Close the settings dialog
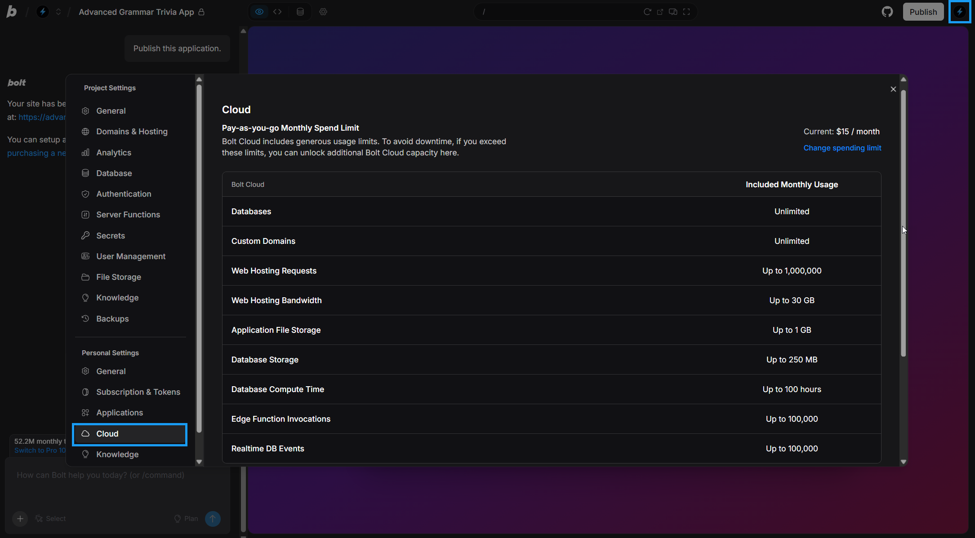975x538 pixels. point(893,89)
